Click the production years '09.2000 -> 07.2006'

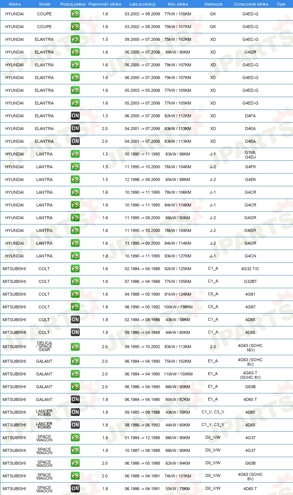click(142, 39)
